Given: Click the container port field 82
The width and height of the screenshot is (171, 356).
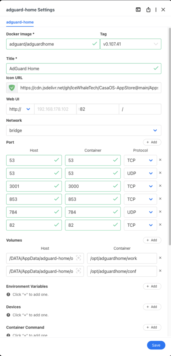Looking at the screenshot, I should [x=93, y=225].
